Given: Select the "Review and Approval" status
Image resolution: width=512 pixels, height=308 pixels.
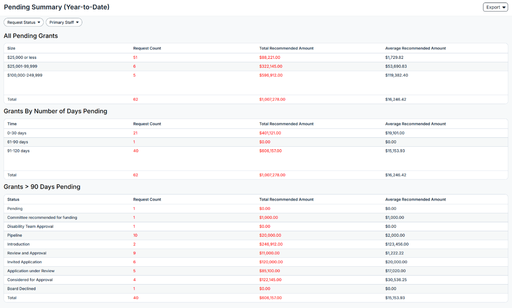Looking at the screenshot, I should (27, 253).
